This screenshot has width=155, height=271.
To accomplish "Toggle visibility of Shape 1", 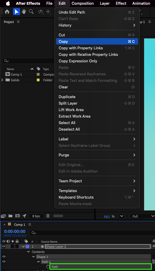I will [4, 257].
